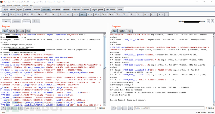This screenshot has width=215, height=114.
Task: Switch to the Scanner tool tab
Action: [28, 10]
